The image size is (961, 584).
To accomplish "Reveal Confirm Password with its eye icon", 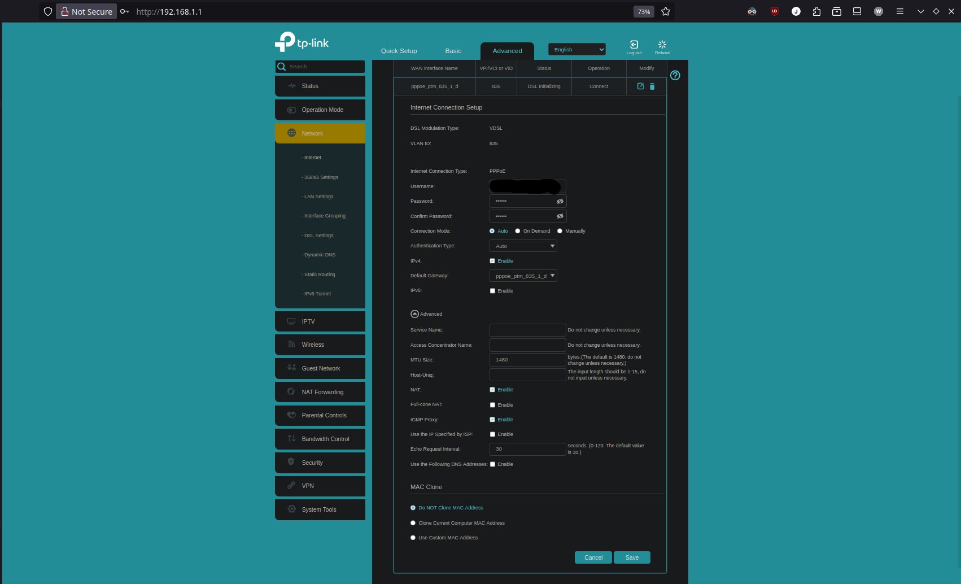I will click(560, 216).
